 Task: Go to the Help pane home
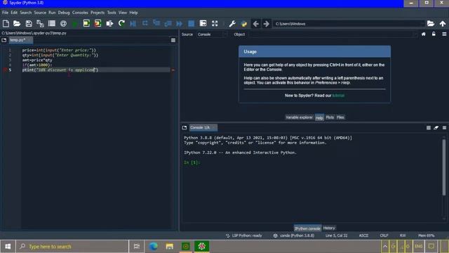tap(424, 34)
